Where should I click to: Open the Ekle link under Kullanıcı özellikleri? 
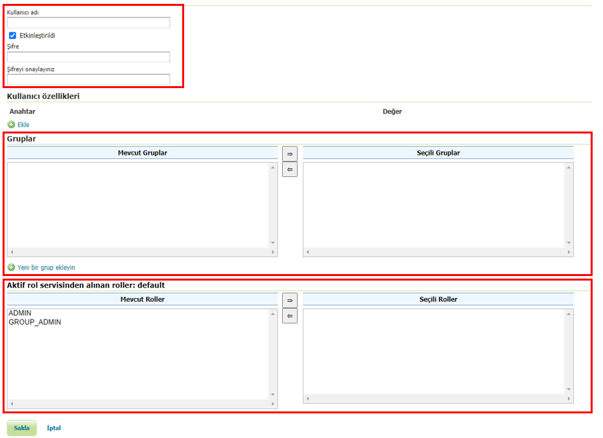[23, 124]
